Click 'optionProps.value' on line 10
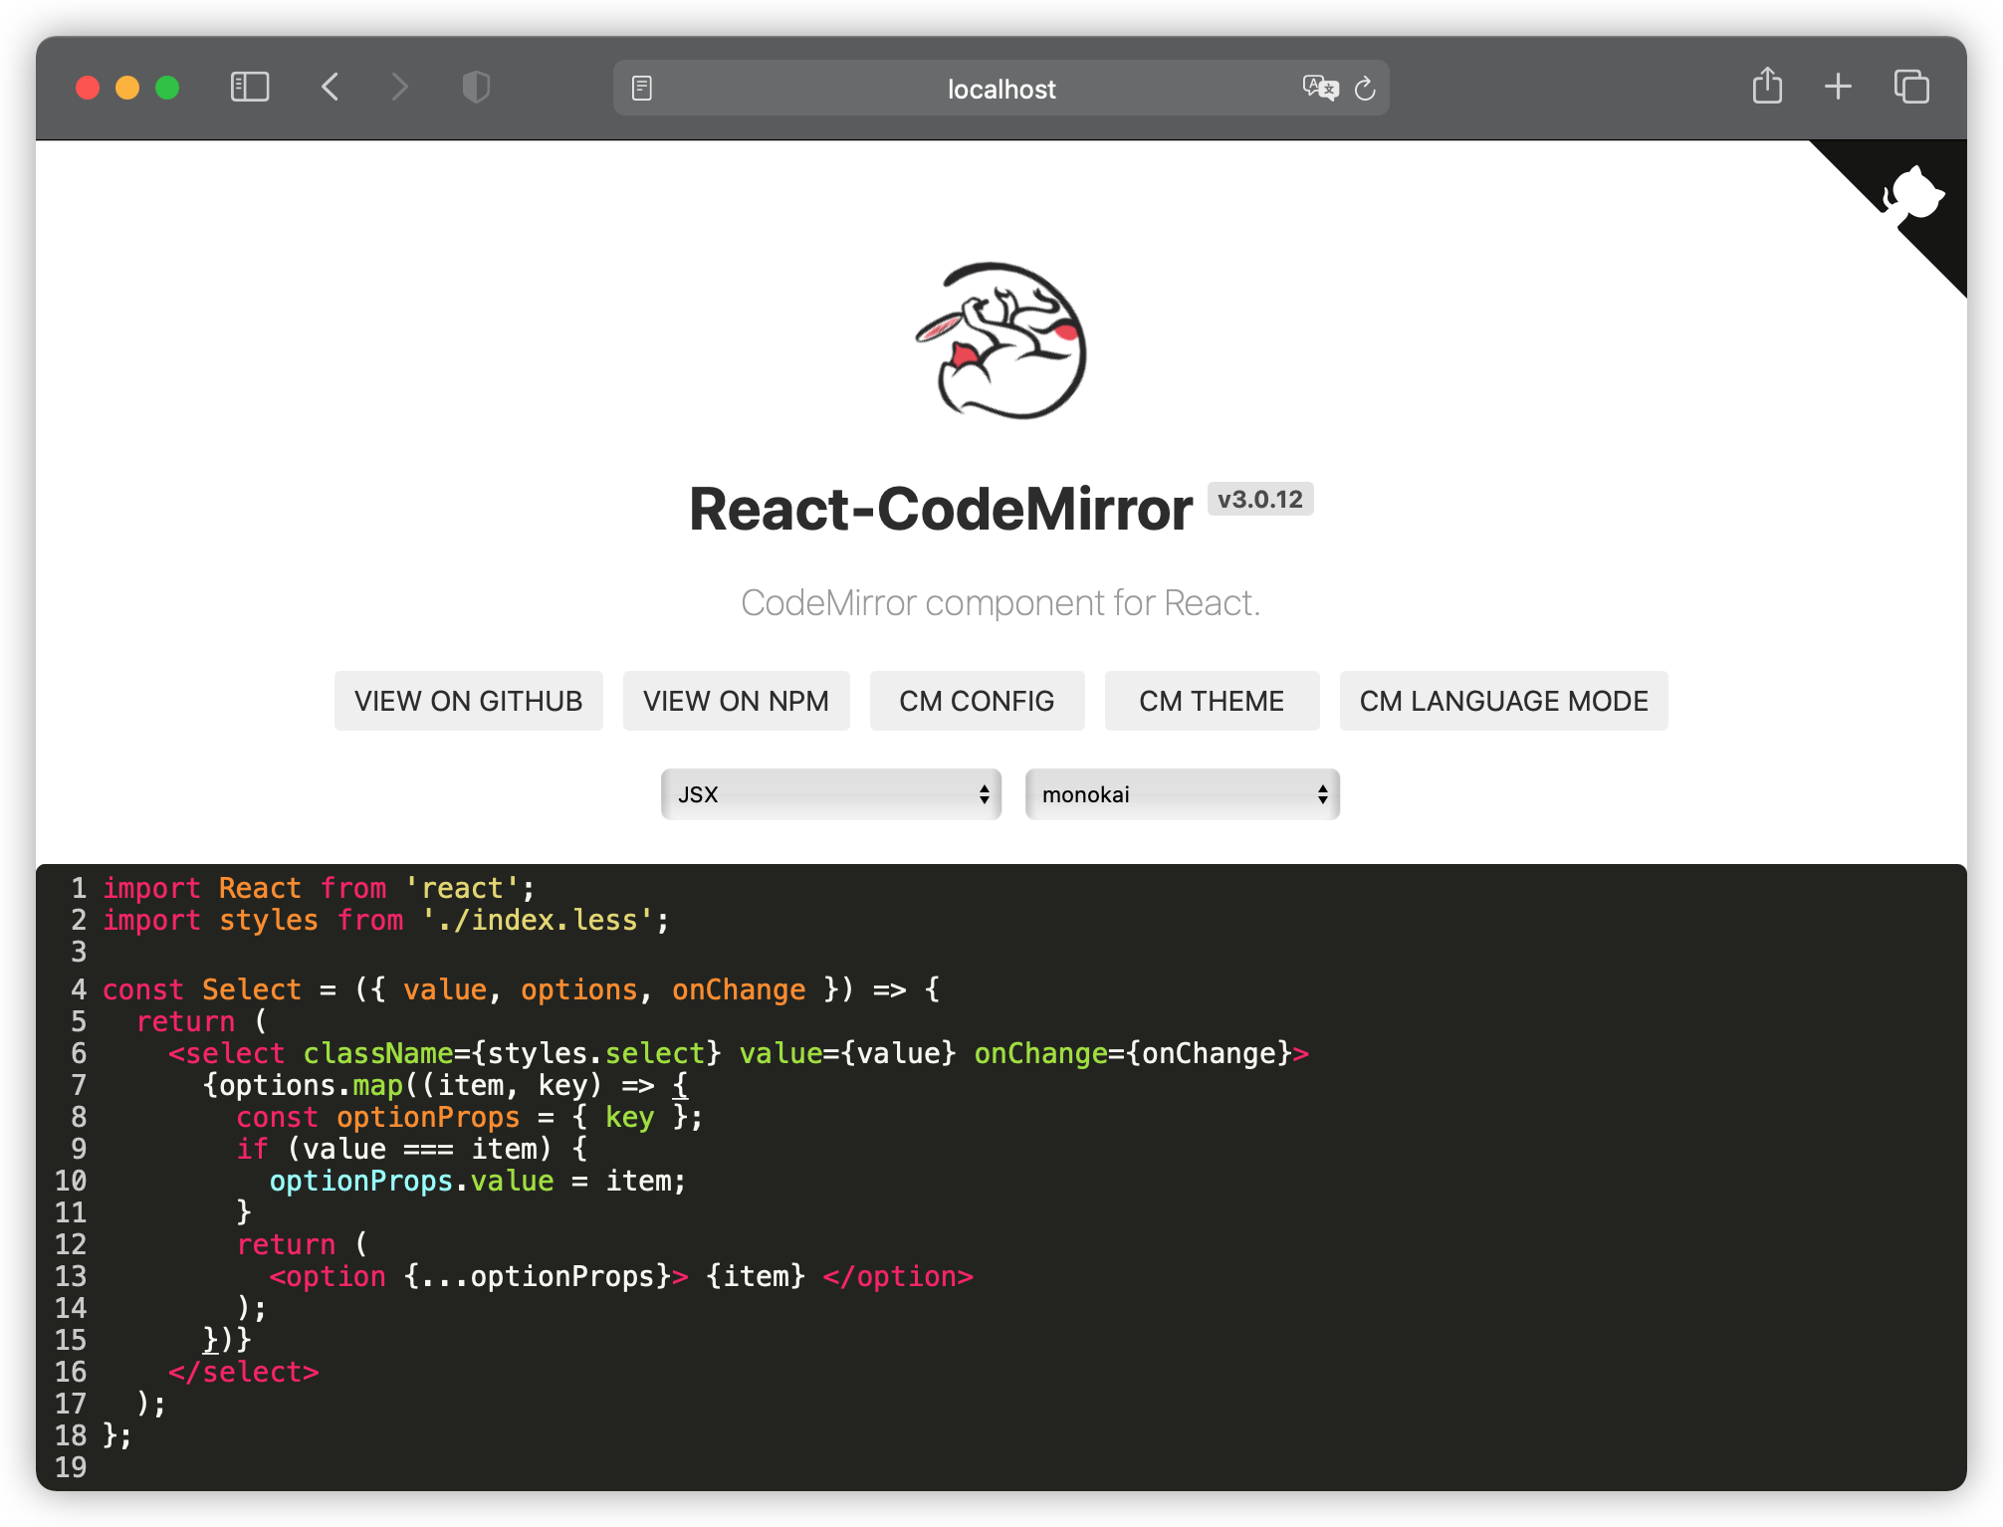The image size is (2003, 1527). (411, 1181)
